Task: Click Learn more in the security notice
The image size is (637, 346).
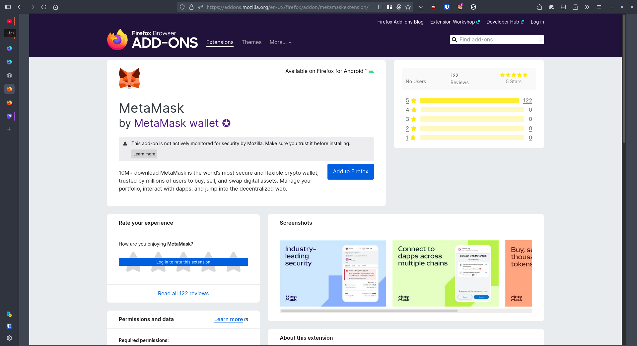Action: pos(144,154)
